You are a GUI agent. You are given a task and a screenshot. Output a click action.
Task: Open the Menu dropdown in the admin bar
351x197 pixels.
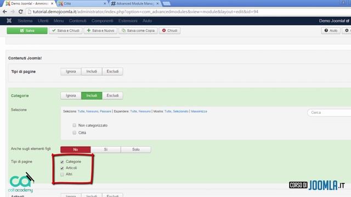[x=59, y=21]
